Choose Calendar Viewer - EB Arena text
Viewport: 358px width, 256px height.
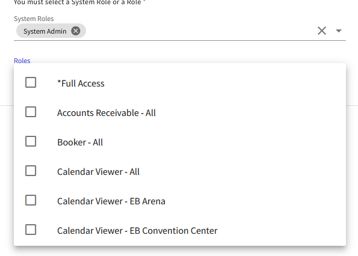pyautogui.click(x=111, y=201)
